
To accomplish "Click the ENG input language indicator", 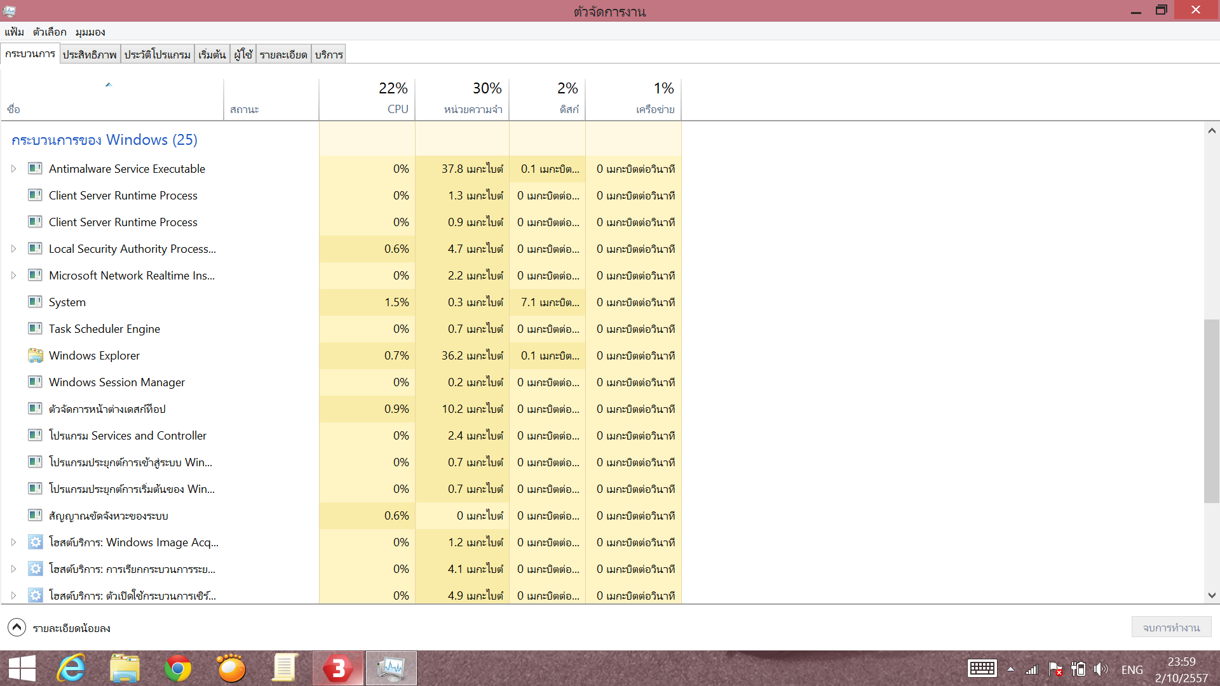I will coord(1132,669).
